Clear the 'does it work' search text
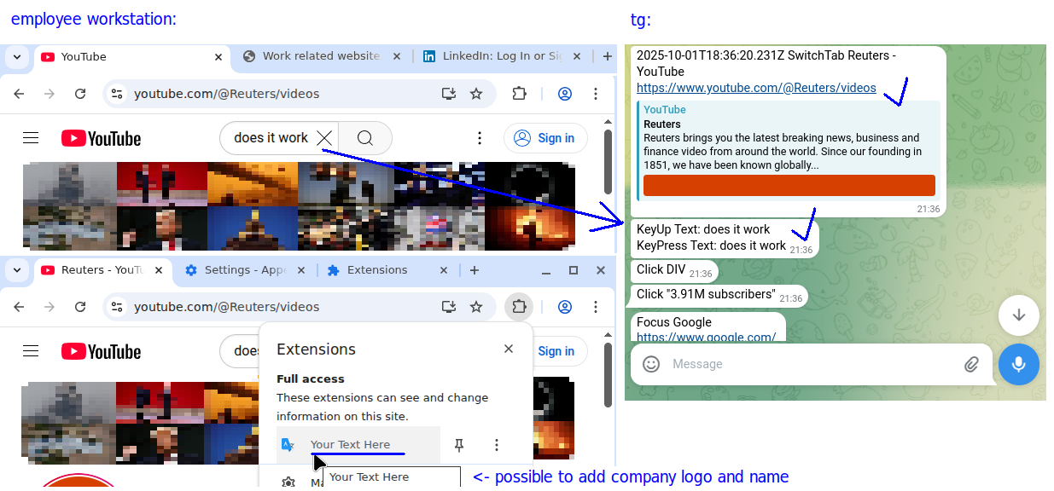Screen dimensions: 1054x491 (x=324, y=138)
